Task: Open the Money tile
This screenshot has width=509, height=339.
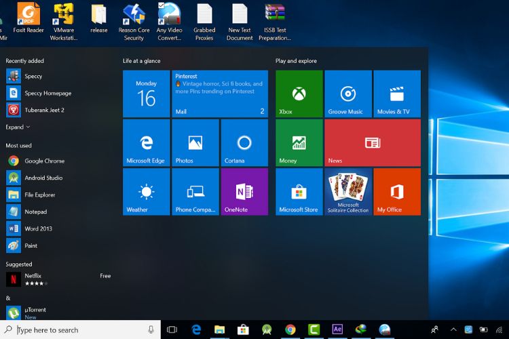Action: point(299,143)
